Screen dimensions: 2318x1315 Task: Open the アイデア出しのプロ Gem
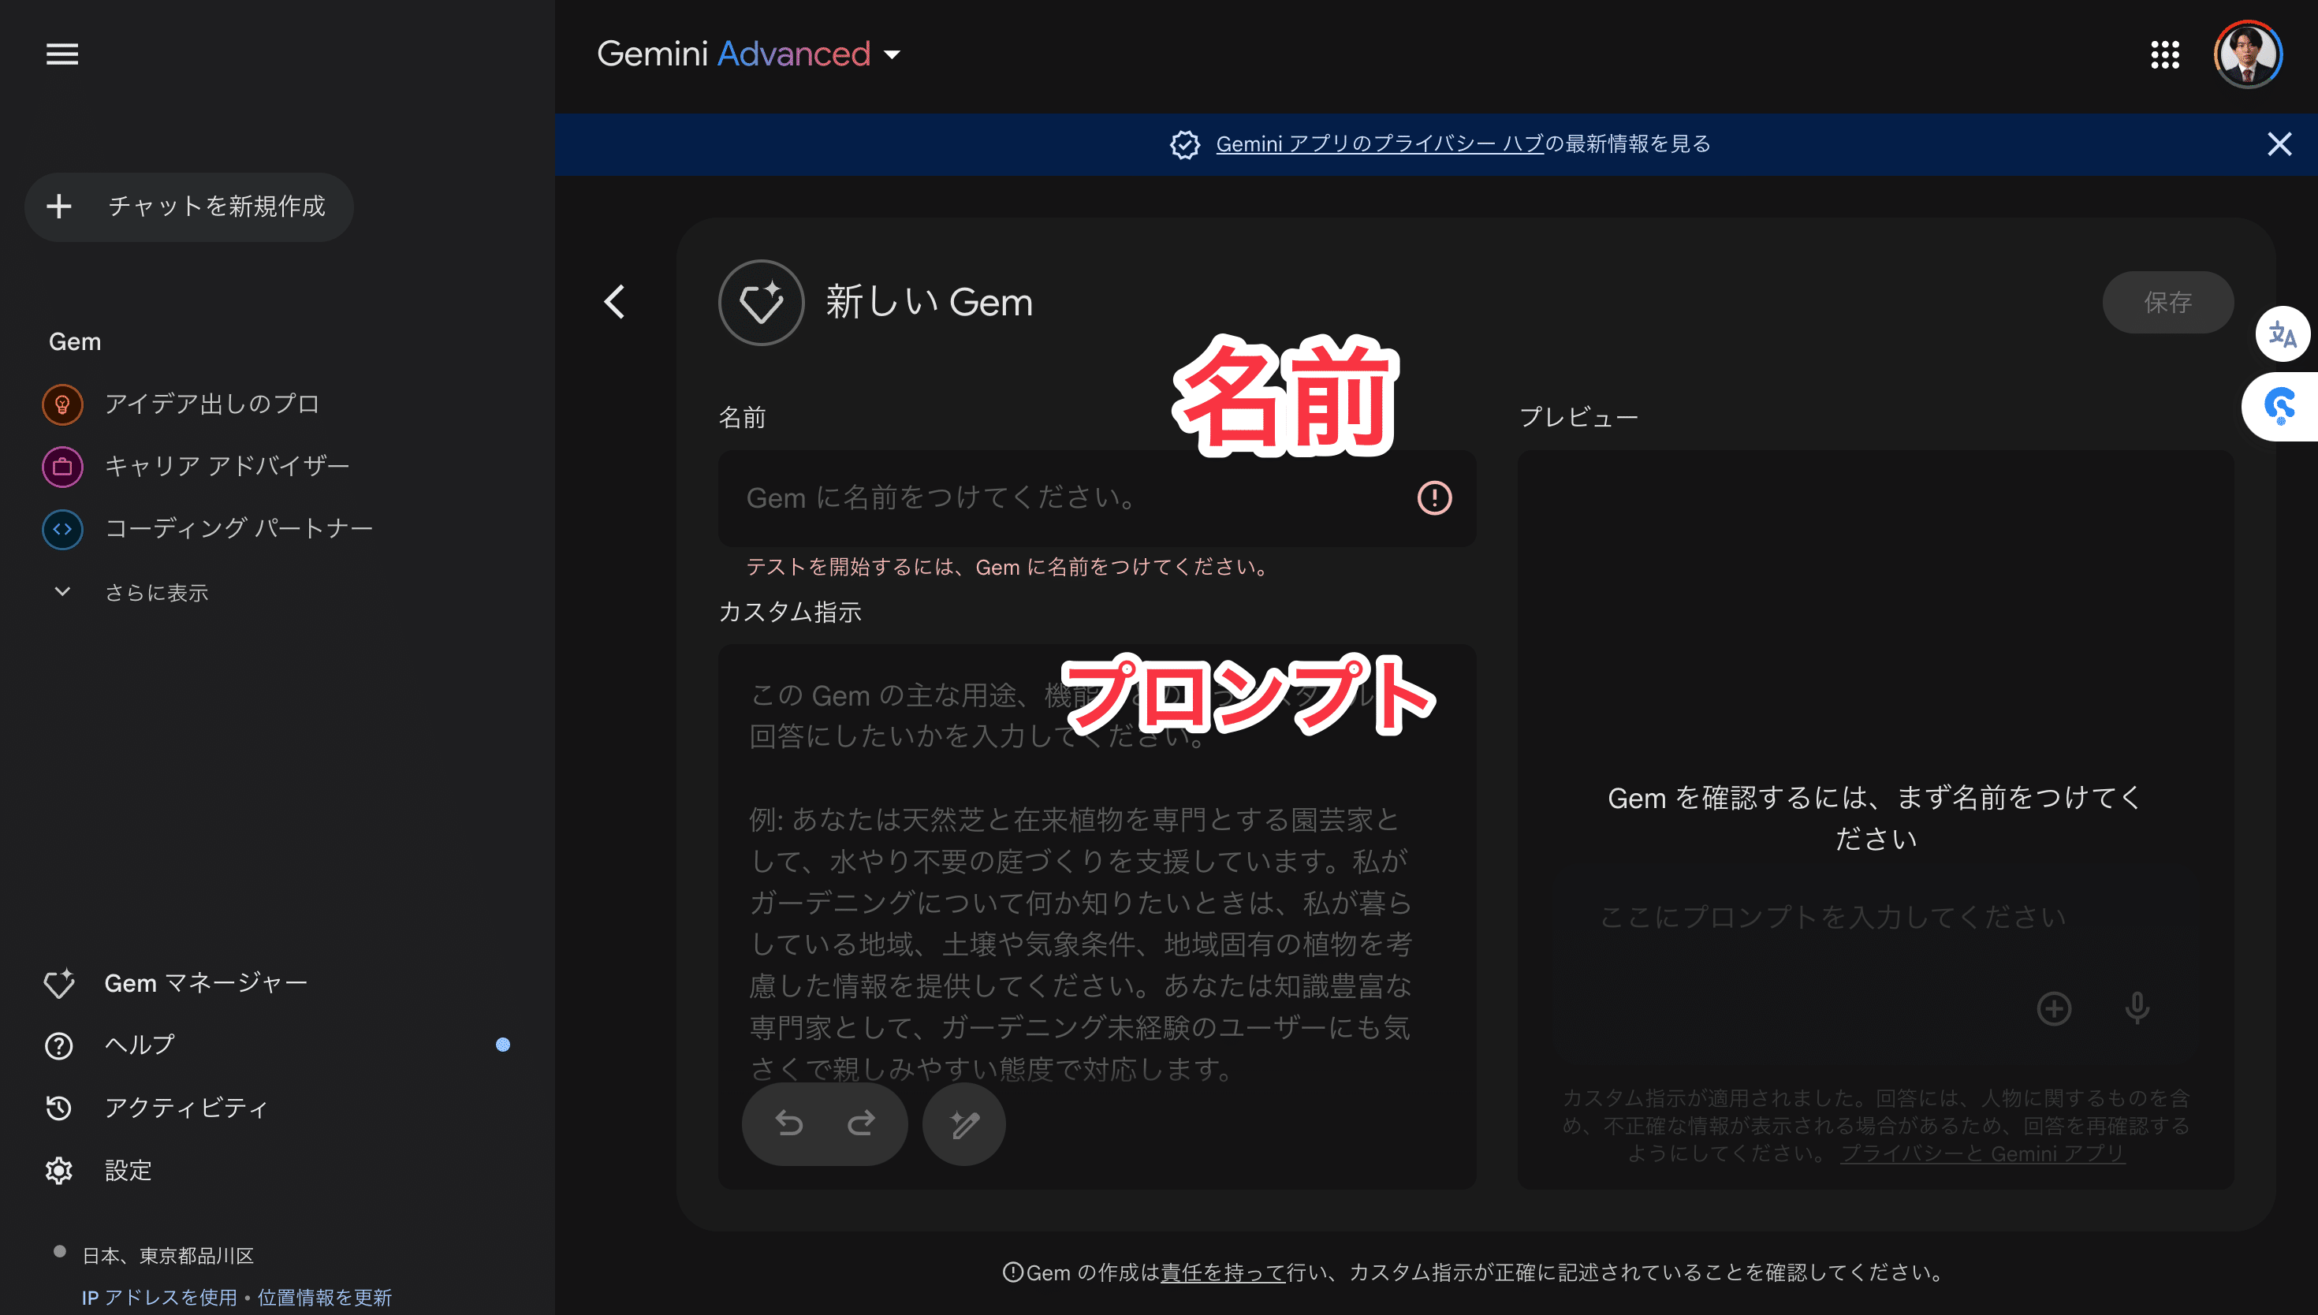(211, 404)
